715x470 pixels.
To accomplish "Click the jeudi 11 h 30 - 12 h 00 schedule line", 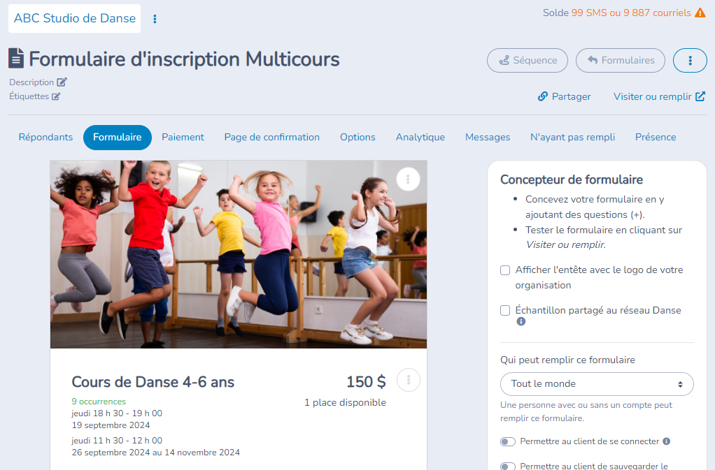I will click(117, 441).
